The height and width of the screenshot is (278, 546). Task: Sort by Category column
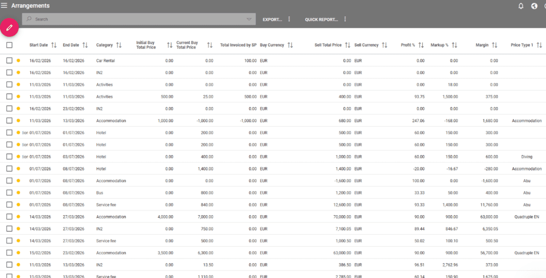(119, 45)
